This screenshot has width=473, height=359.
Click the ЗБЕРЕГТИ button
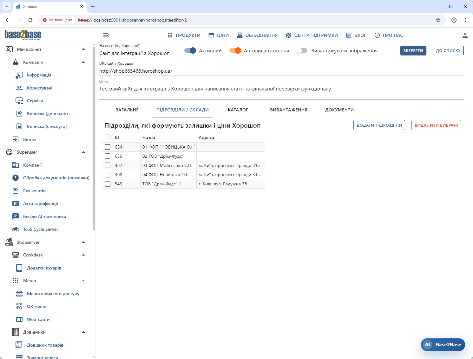point(413,50)
